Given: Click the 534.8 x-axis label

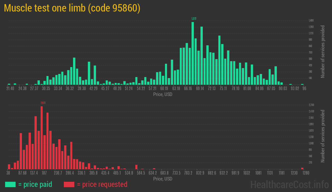Looking at the screenshot, I should tap(129, 173).
